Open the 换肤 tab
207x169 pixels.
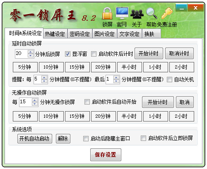coord(151,34)
